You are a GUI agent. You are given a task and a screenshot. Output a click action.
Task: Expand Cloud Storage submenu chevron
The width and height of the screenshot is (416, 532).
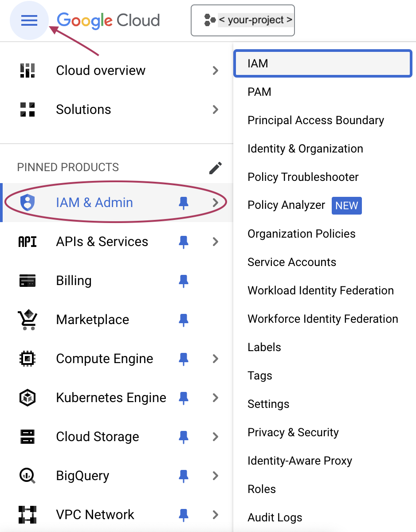[216, 437]
